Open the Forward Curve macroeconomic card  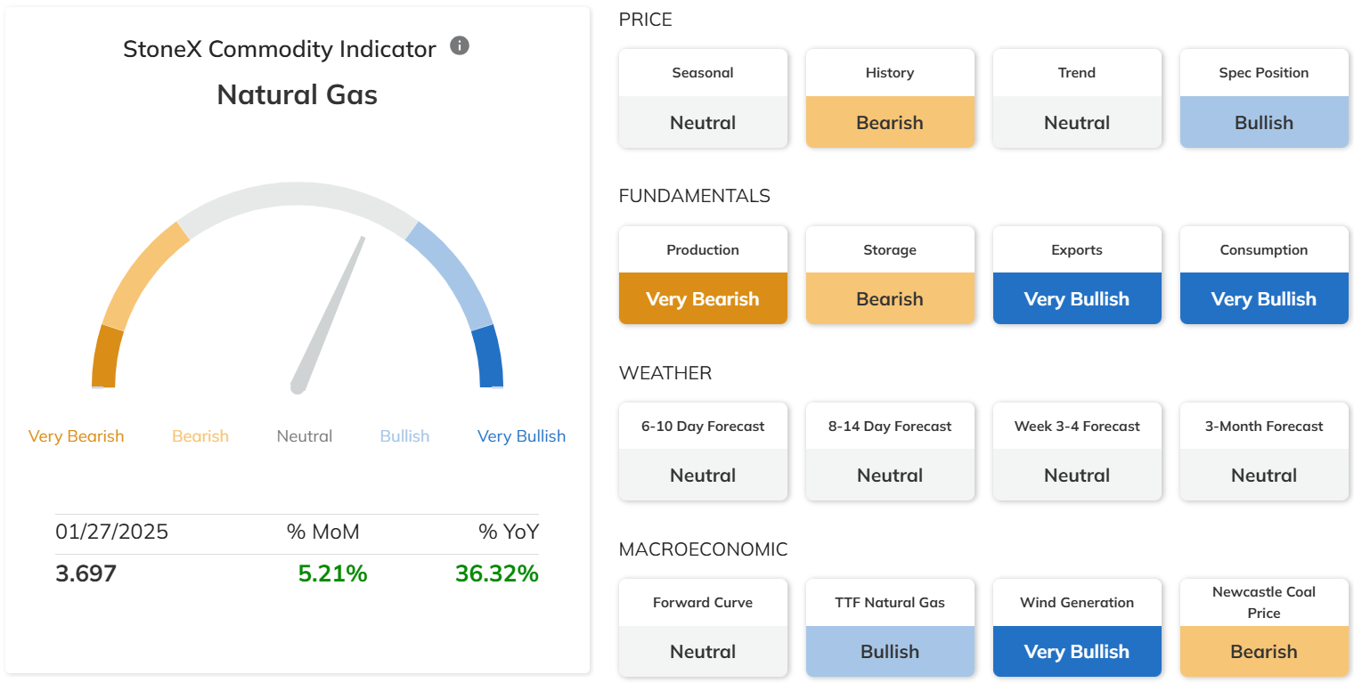coord(703,628)
